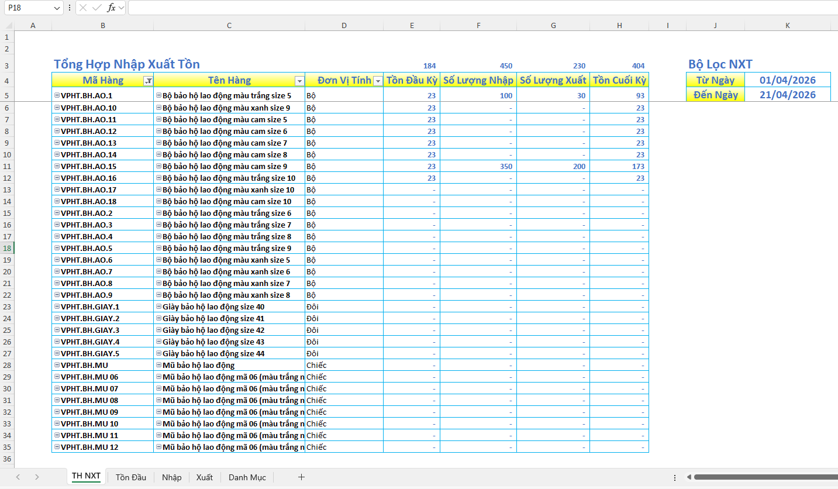The height and width of the screenshot is (489, 838).
Task: Switch to the Tồn Đầu sheet tab
Action: (x=130, y=477)
